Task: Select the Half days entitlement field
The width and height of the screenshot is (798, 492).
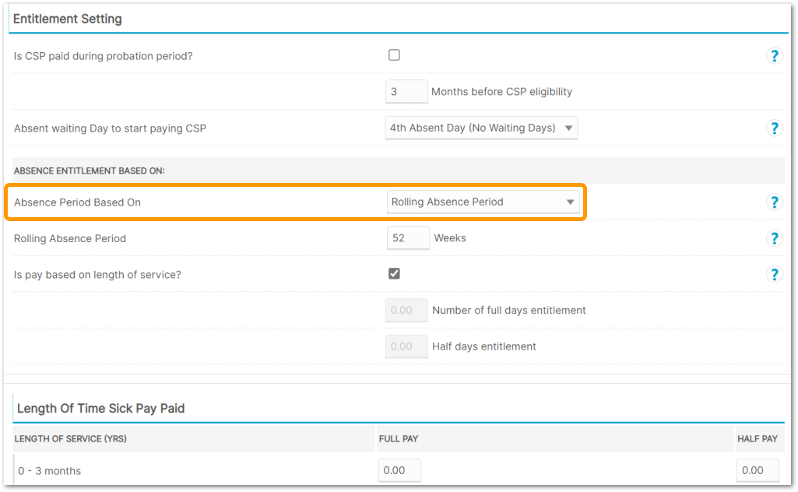Action: click(406, 346)
